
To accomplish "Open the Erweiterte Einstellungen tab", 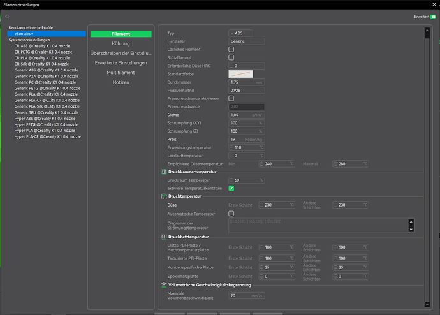I will pos(121,63).
